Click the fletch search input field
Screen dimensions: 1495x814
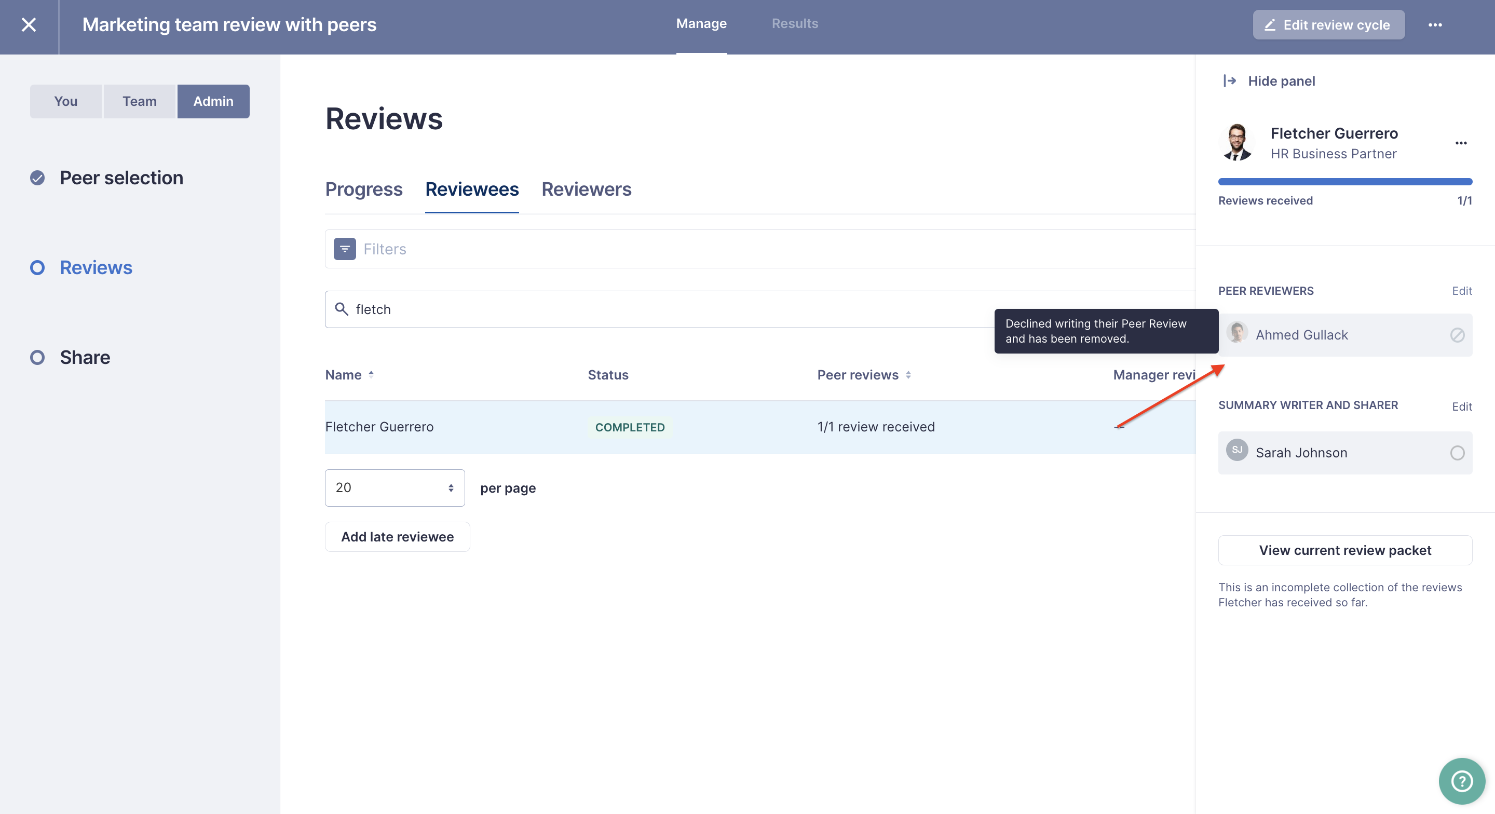pos(580,309)
